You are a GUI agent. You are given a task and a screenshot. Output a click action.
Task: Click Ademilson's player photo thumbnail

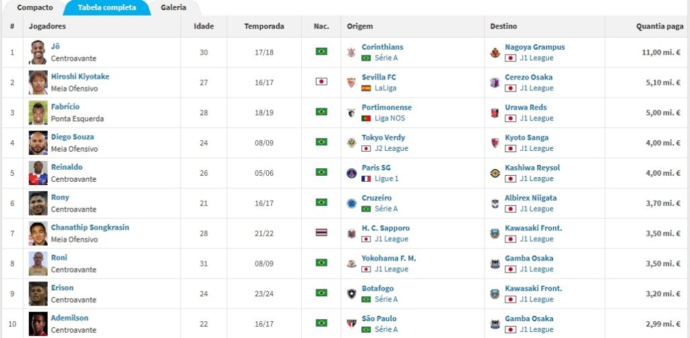pyautogui.click(x=38, y=324)
